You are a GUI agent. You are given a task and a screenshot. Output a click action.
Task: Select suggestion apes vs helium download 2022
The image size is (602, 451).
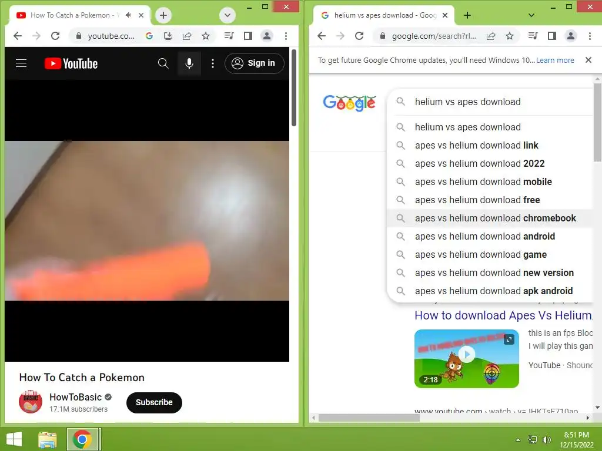point(490,163)
